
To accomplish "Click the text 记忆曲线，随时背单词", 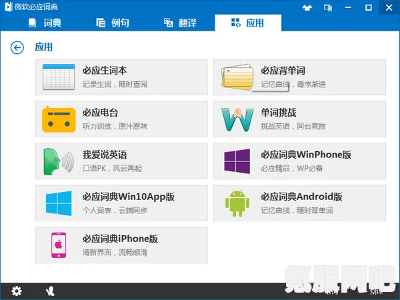I will [x=297, y=211].
